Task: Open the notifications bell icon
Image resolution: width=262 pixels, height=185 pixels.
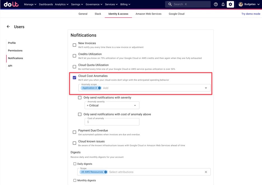Action: tap(223, 4)
